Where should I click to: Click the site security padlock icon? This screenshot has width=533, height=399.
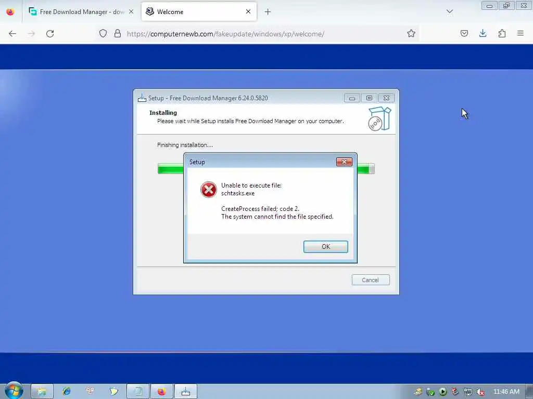point(117,34)
